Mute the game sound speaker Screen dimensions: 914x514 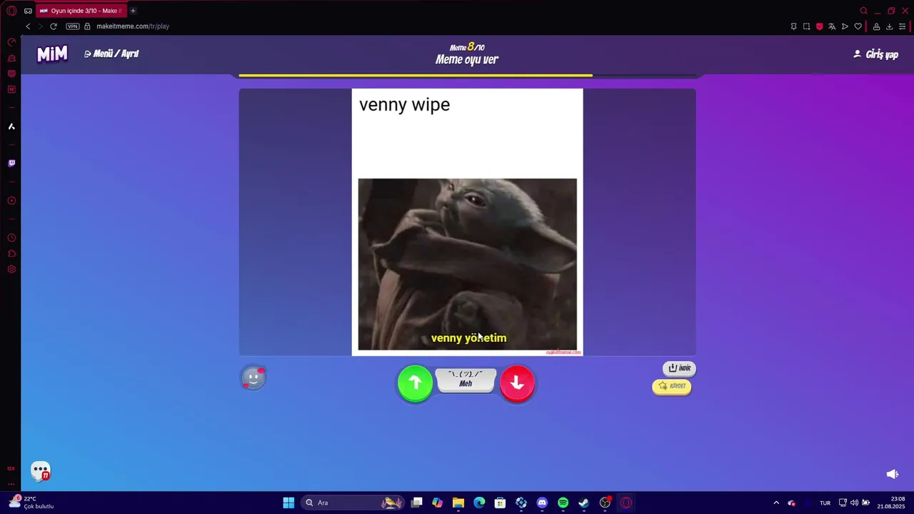(x=892, y=474)
